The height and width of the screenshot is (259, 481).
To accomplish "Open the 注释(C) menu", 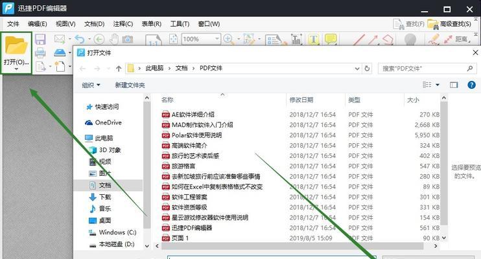I will pyautogui.click(x=123, y=24).
